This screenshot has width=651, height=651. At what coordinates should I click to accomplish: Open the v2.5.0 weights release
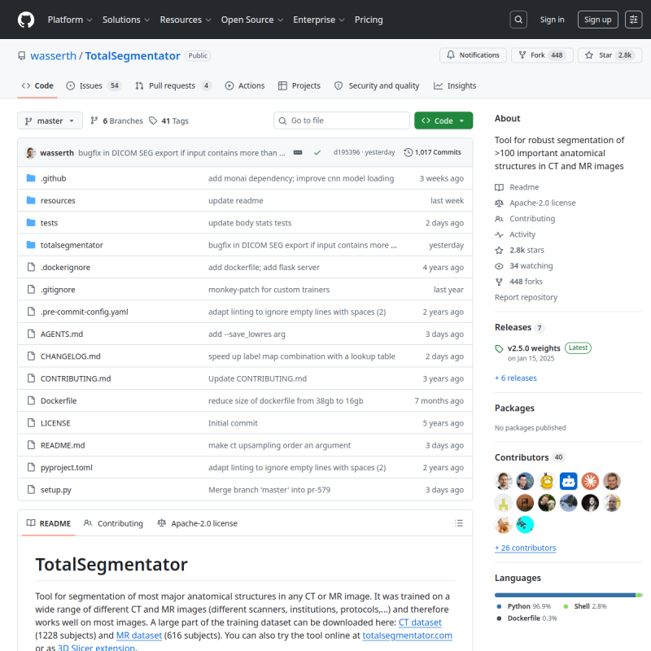pyautogui.click(x=534, y=348)
